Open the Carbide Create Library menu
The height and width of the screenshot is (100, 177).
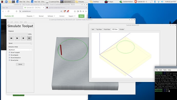pyautogui.click(x=16, y=22)
